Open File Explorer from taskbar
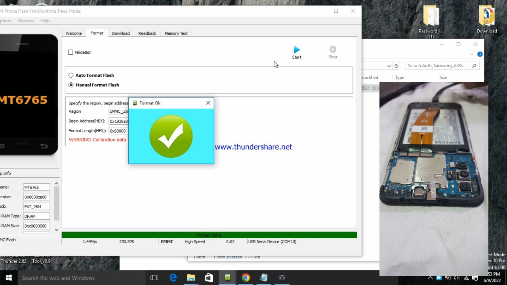This screenshot has width=507, height=285. [191, 278]
